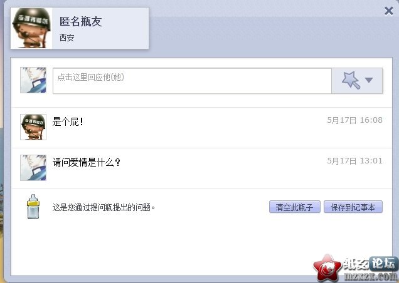The image size is (399, 283).
Task: Close the bottle dialog with X
Action: [x=389, y=11]
